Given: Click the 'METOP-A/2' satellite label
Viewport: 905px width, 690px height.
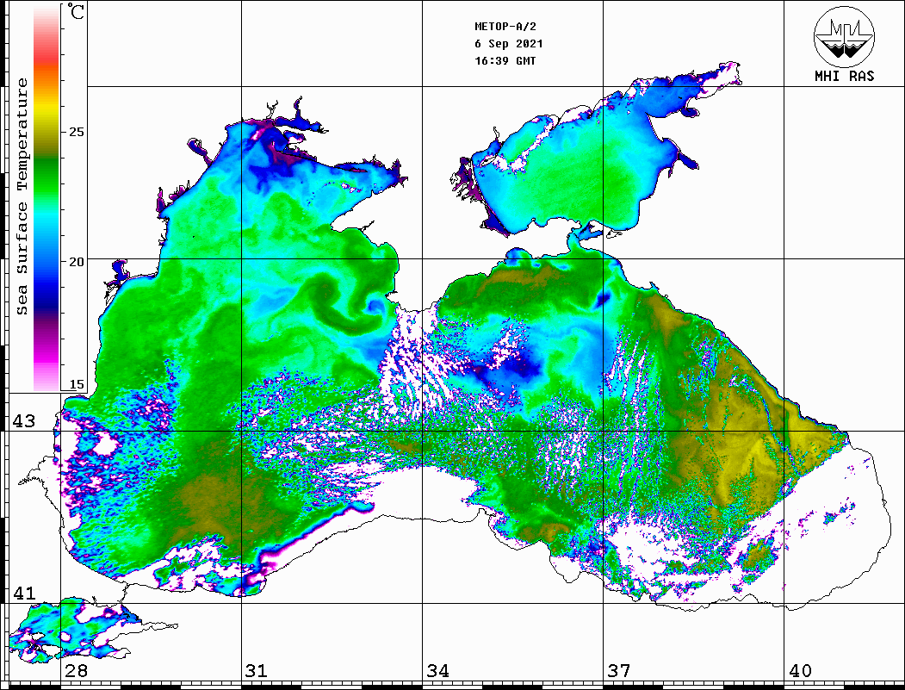Looking at the screenshot, I should (505, 27).
